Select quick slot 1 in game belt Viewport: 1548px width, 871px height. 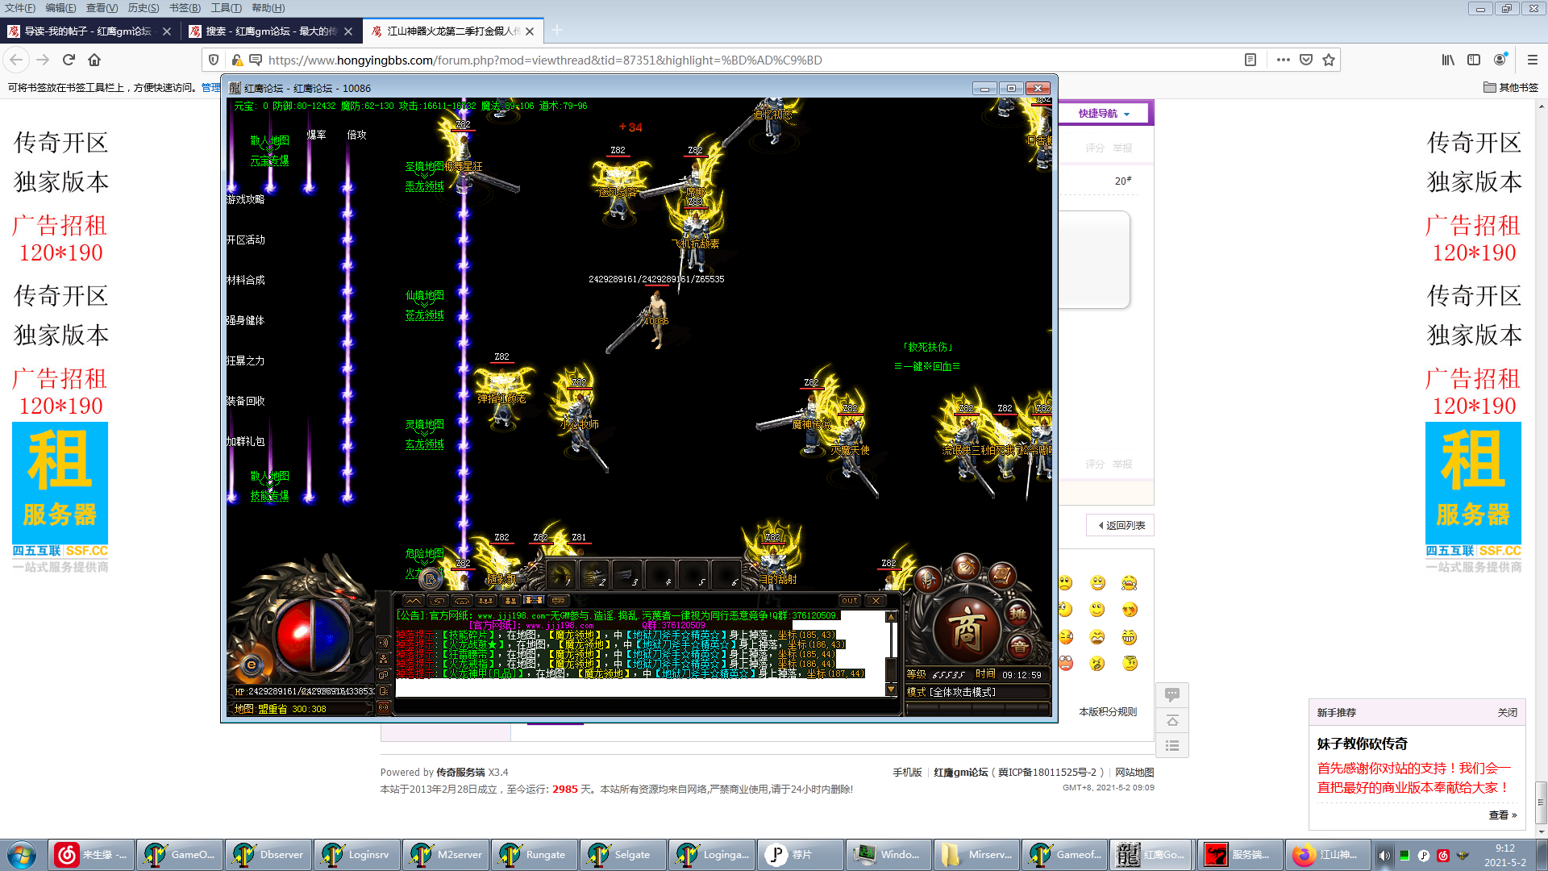coord(561,574)
